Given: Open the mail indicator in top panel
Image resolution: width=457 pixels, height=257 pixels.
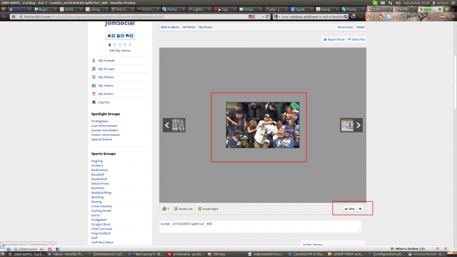Looking at the screenshot, I should pyautogui.click(x=383, y=3).
